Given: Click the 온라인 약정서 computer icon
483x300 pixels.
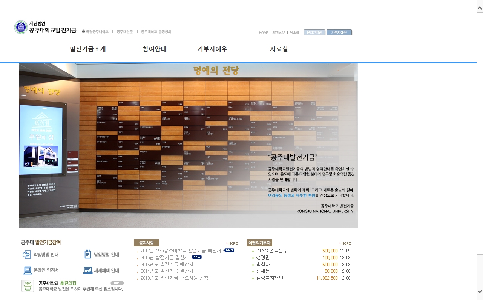Looking at the screenshot, I should (27, 271).
